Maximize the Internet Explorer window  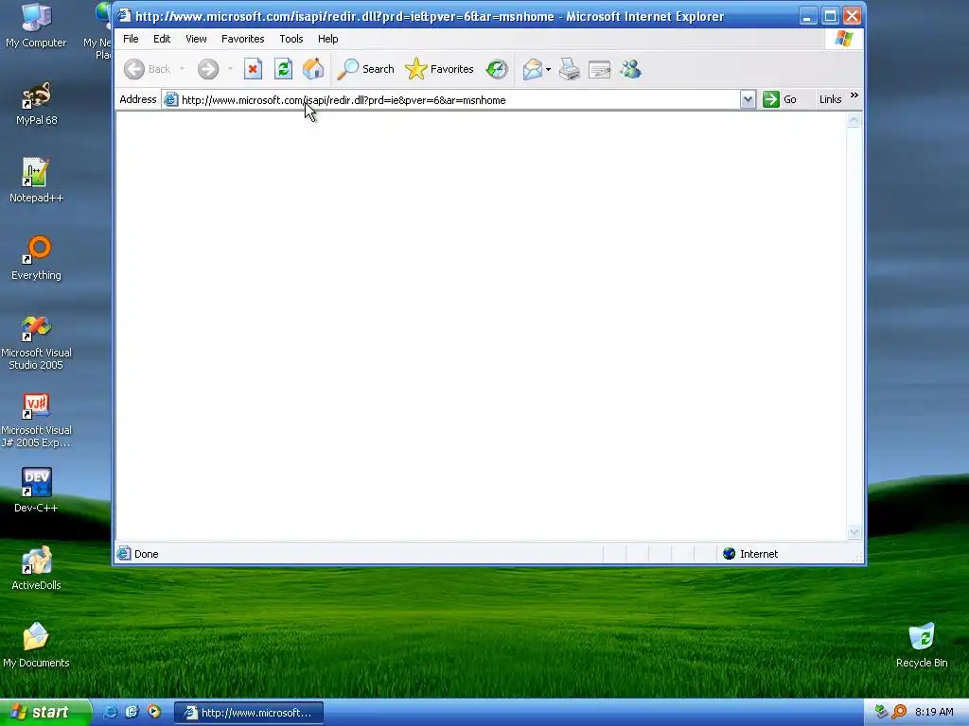point(830,16)
